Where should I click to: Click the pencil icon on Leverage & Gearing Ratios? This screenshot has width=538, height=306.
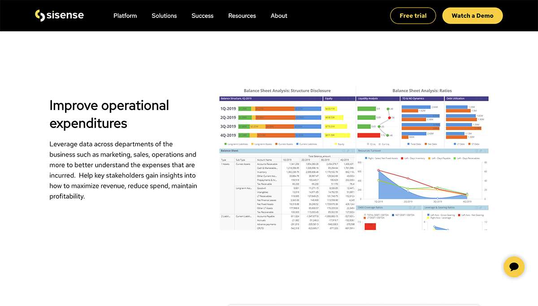[481, 208]
